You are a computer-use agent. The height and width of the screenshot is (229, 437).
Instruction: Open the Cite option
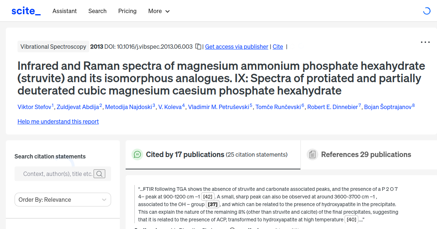point(278,47)
